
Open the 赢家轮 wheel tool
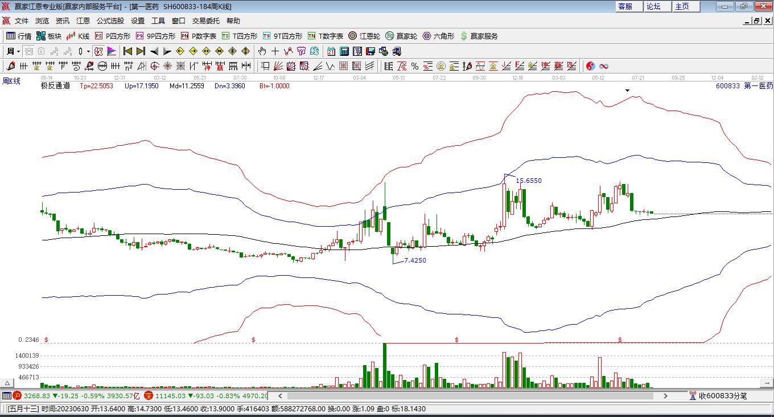(401, 36)
